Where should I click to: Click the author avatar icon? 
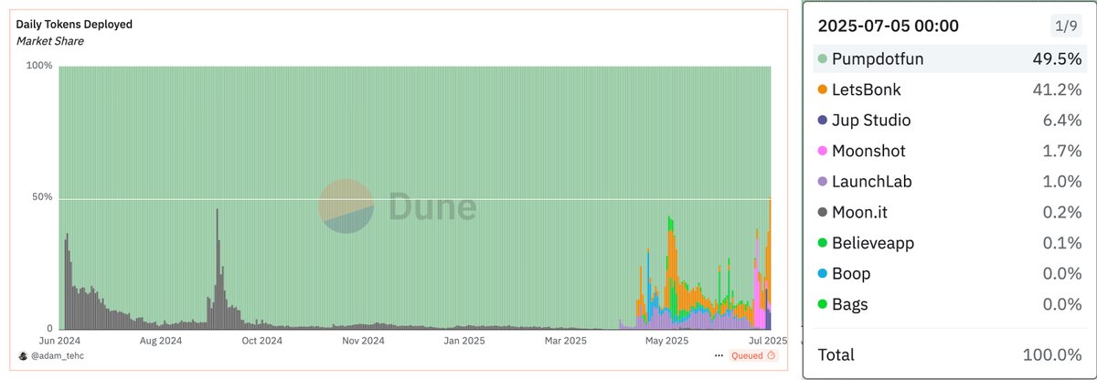click(x=23, y=355)
